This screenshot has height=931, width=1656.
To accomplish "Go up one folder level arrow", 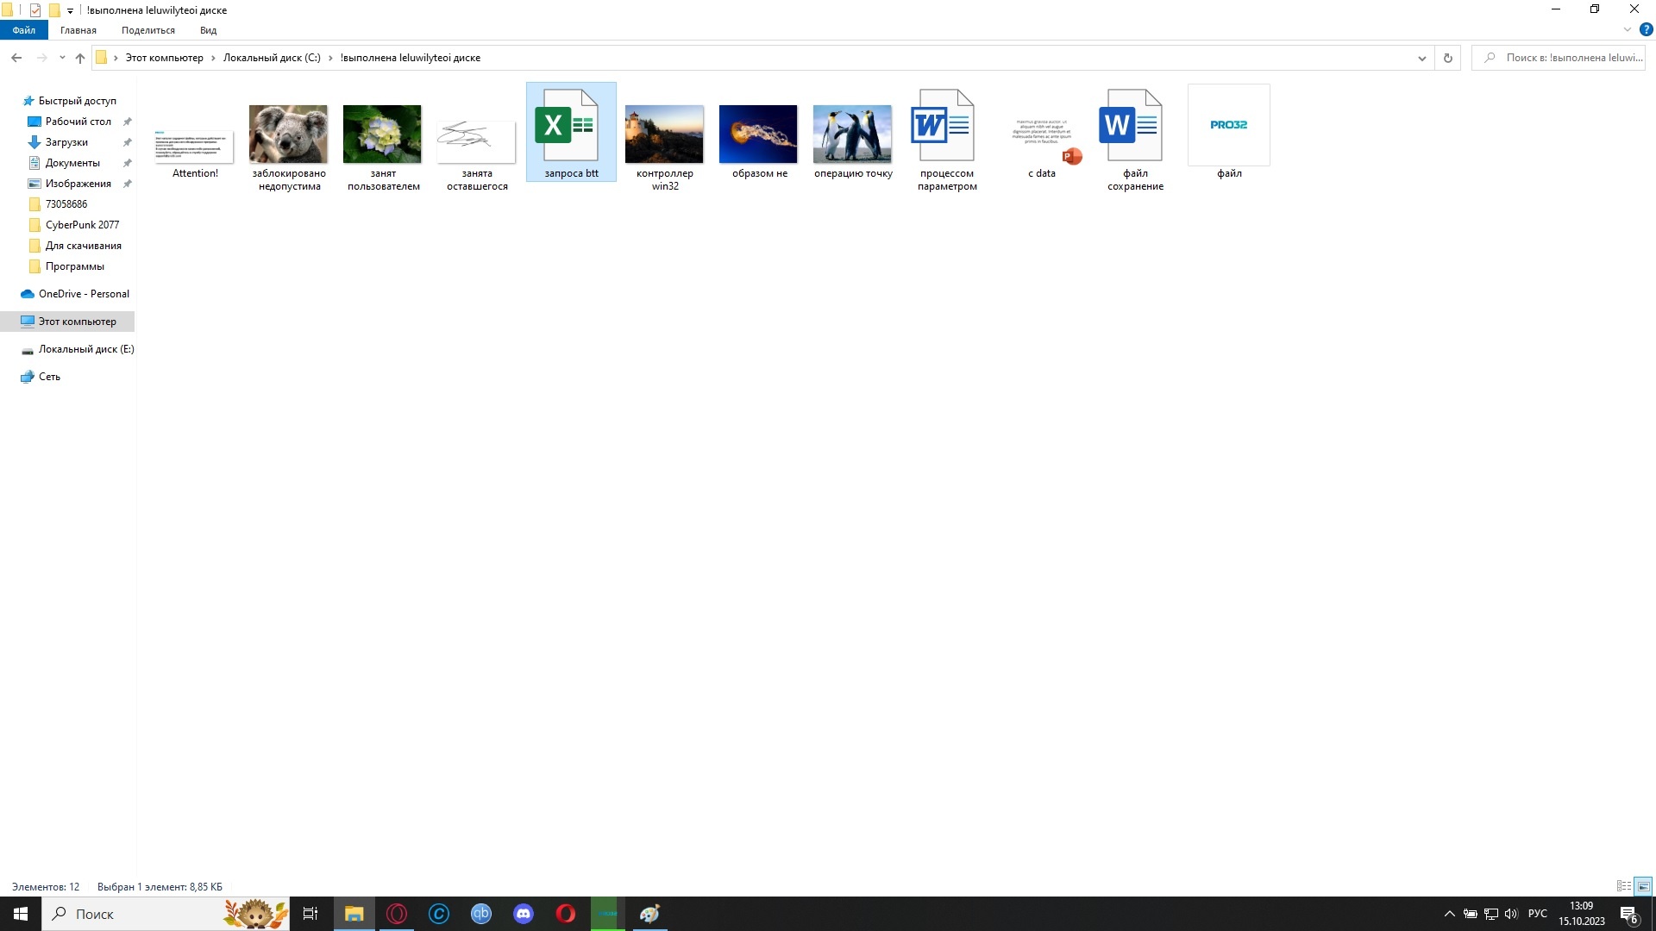I will [x=80, y=58].
